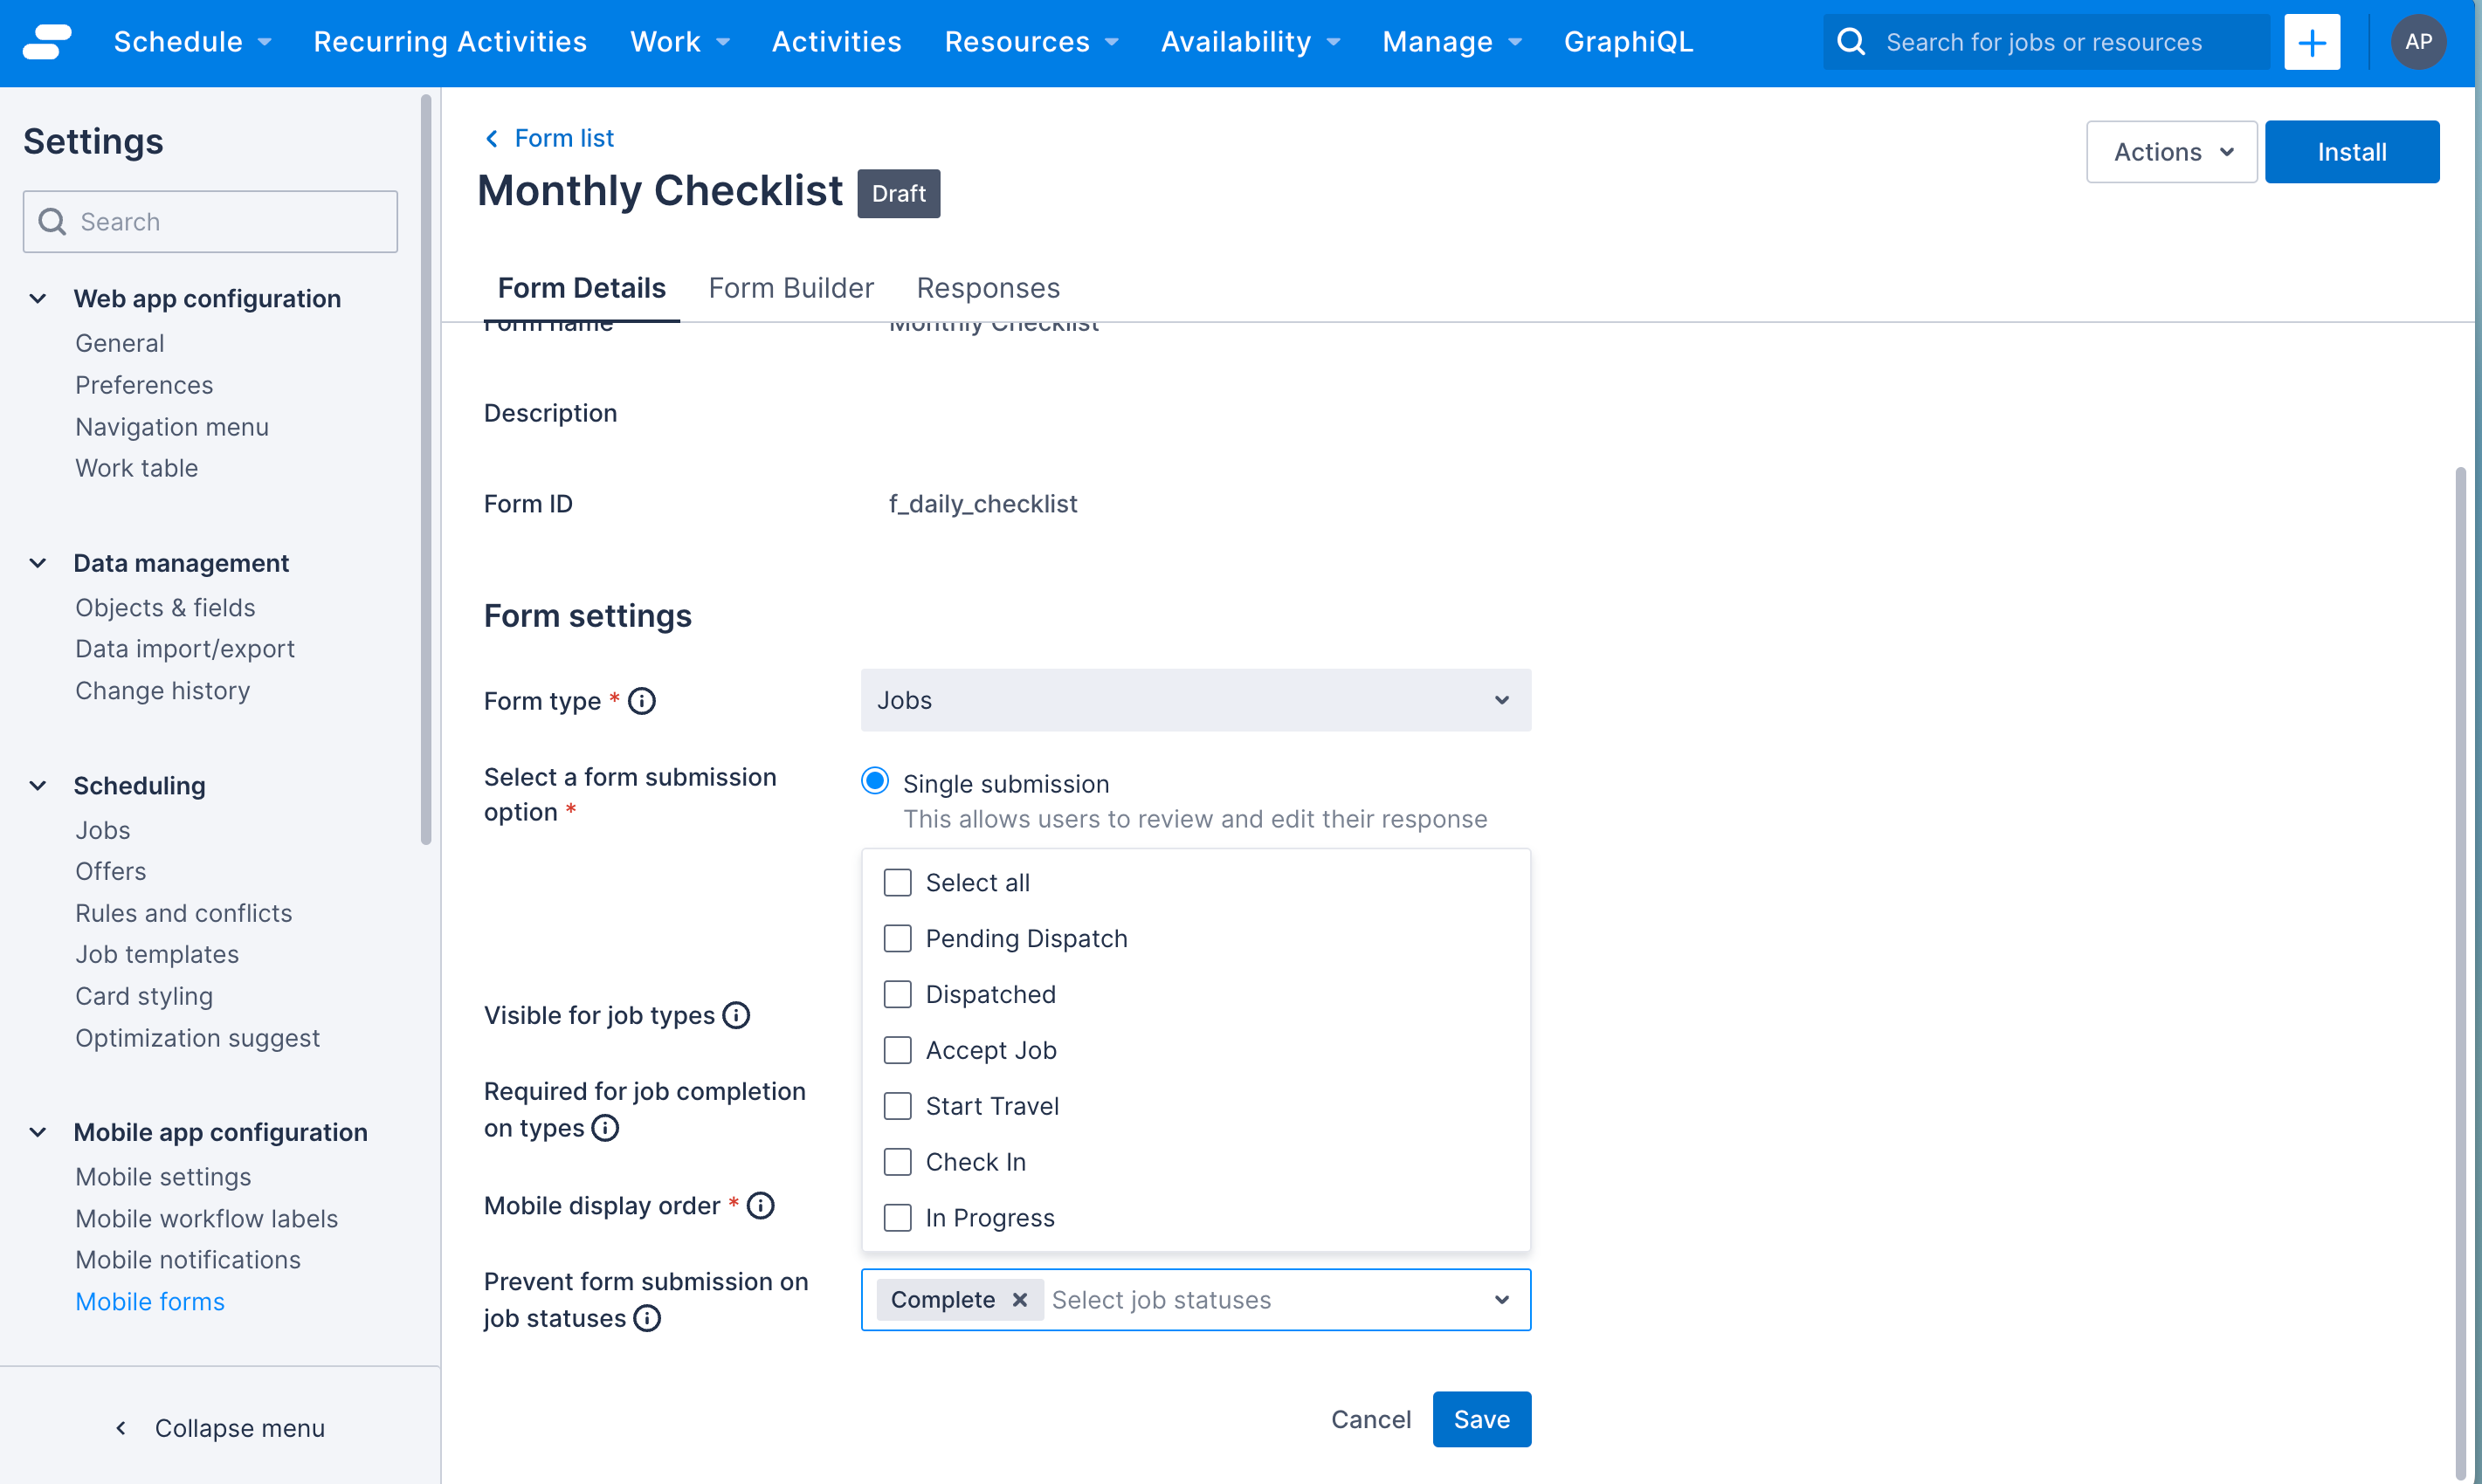2482x1484 pixels.
Task: Open the Manage navigation dropdown
Action: 1451,42
